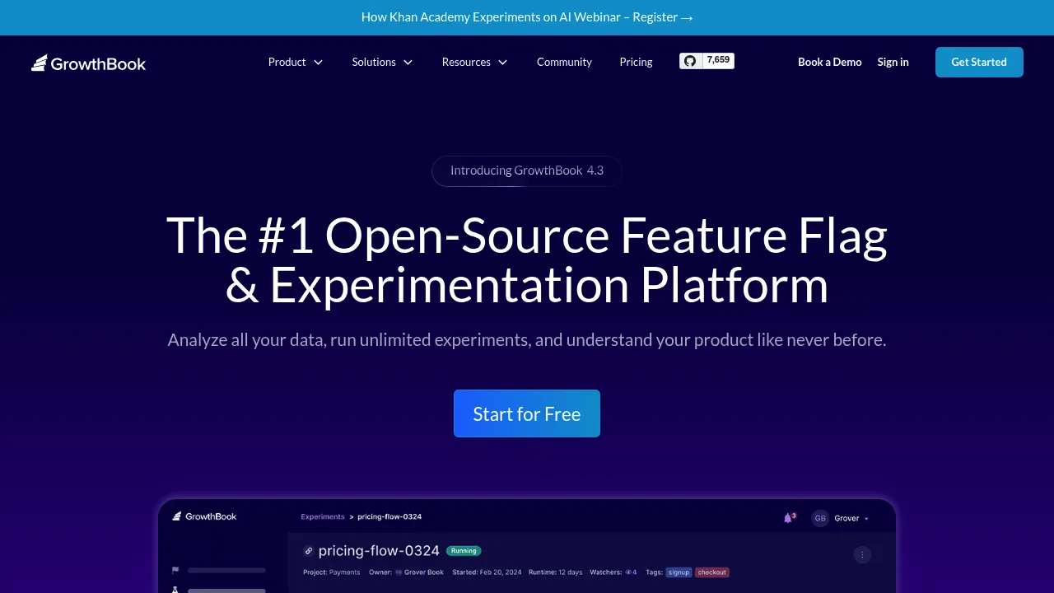Image resolution: width=1054 pixels, height=593 pixels.
Task: Click the GrowthBook logo inside the dashboard preview
Action: pos(204,516)
